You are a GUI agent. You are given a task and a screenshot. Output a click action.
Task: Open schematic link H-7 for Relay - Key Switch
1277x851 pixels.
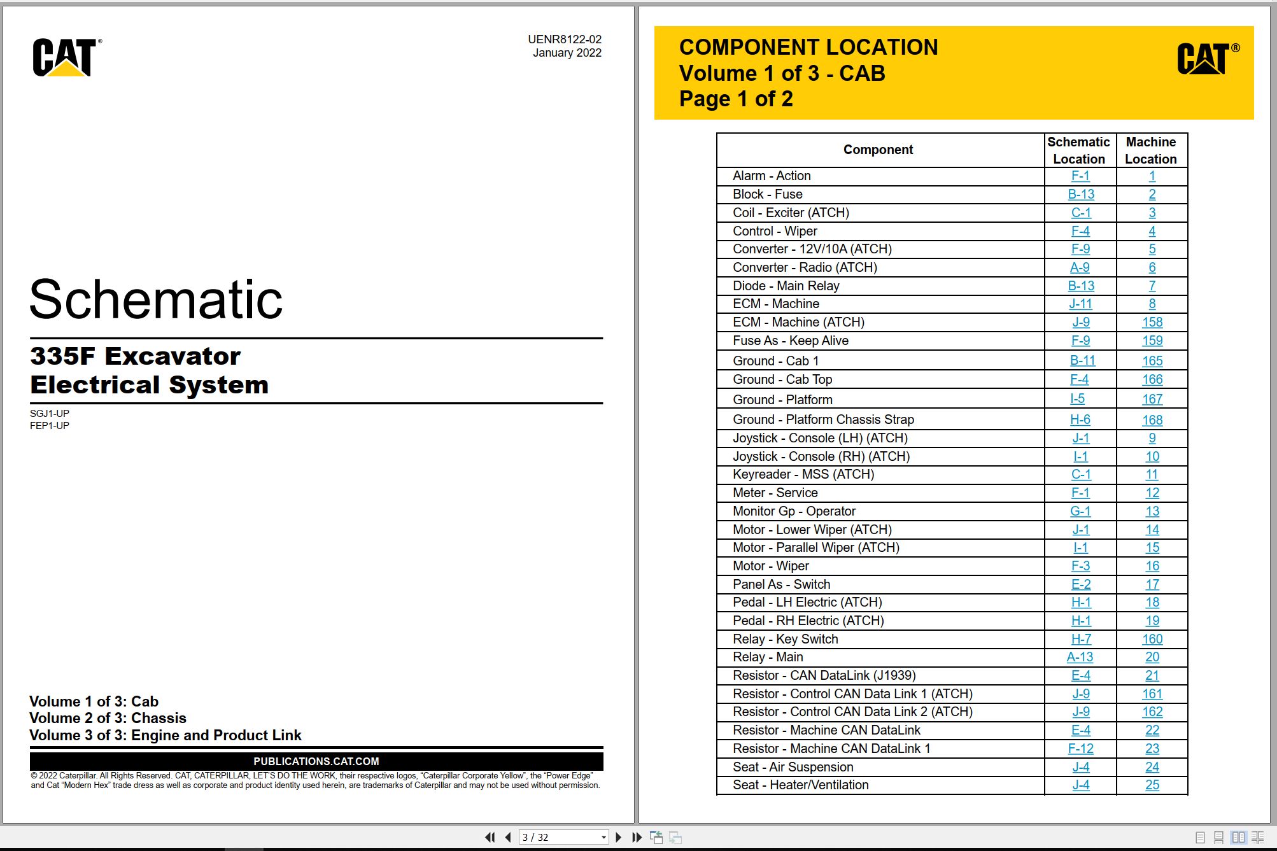(1081, 639)
